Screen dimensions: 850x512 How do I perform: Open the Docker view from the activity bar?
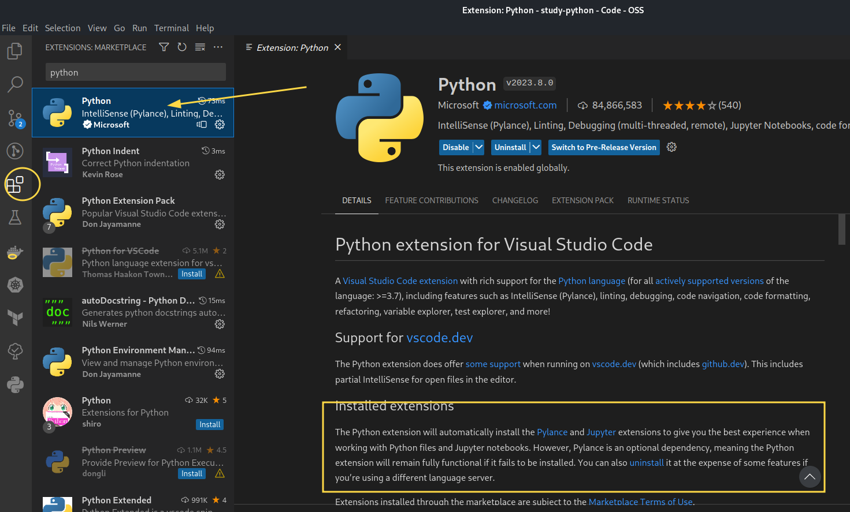16,252
